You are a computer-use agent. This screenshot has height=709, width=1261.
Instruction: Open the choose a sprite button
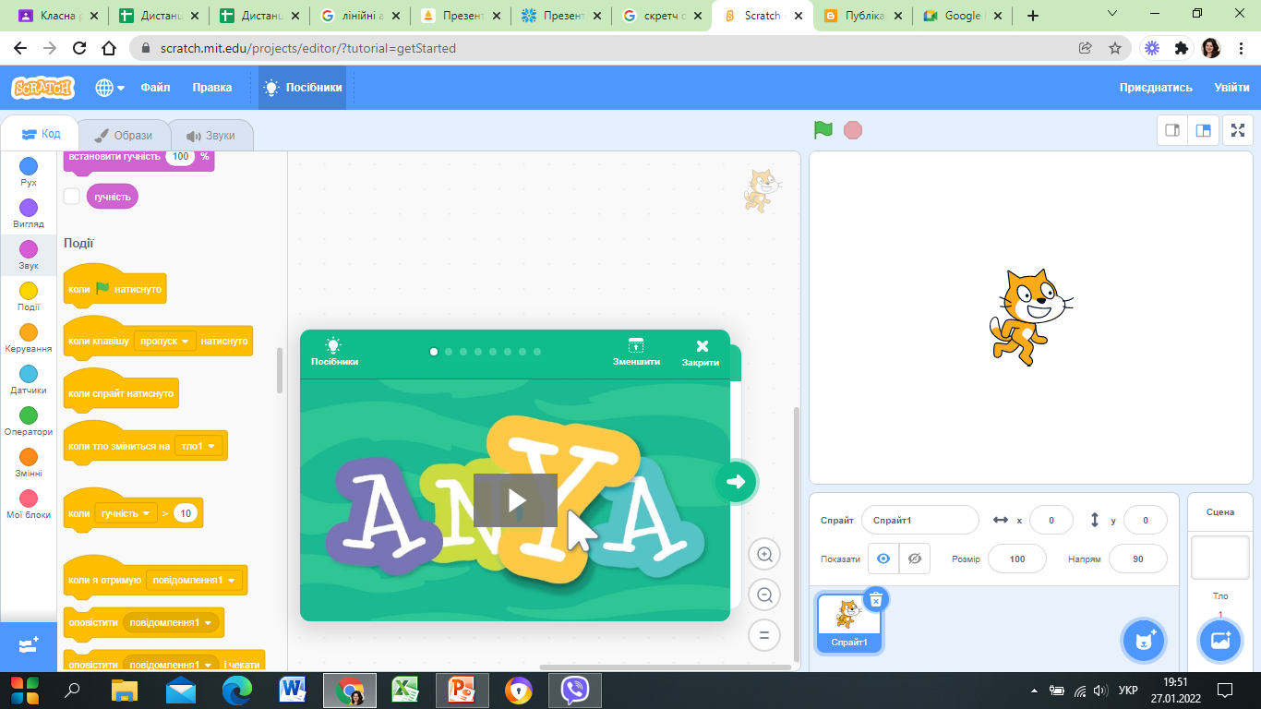(x=1145, y=640)
